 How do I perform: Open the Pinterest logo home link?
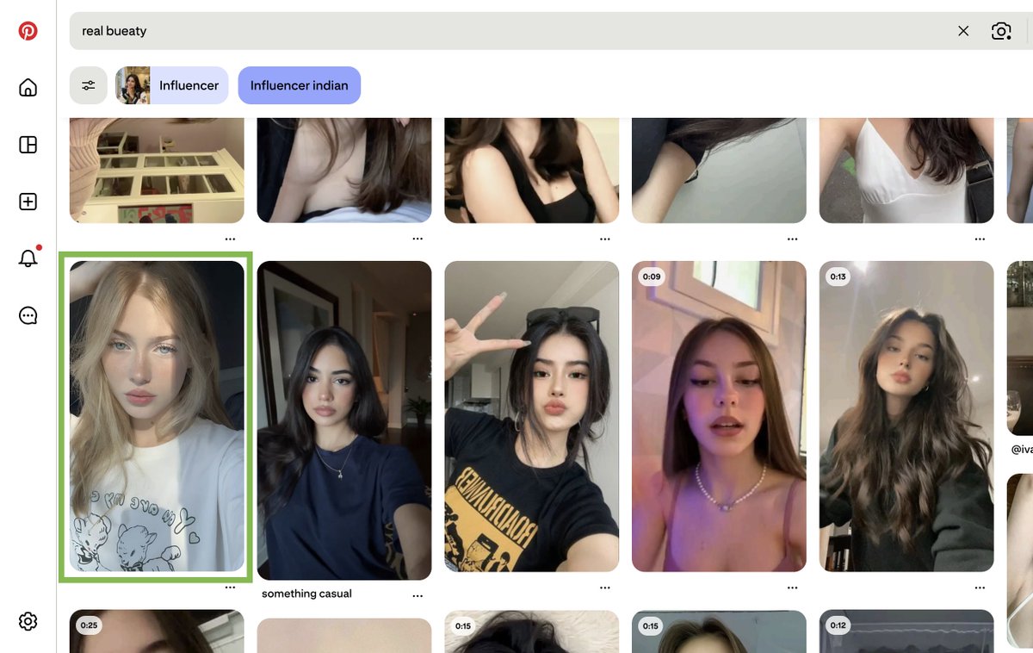click(x=28, y=31)
